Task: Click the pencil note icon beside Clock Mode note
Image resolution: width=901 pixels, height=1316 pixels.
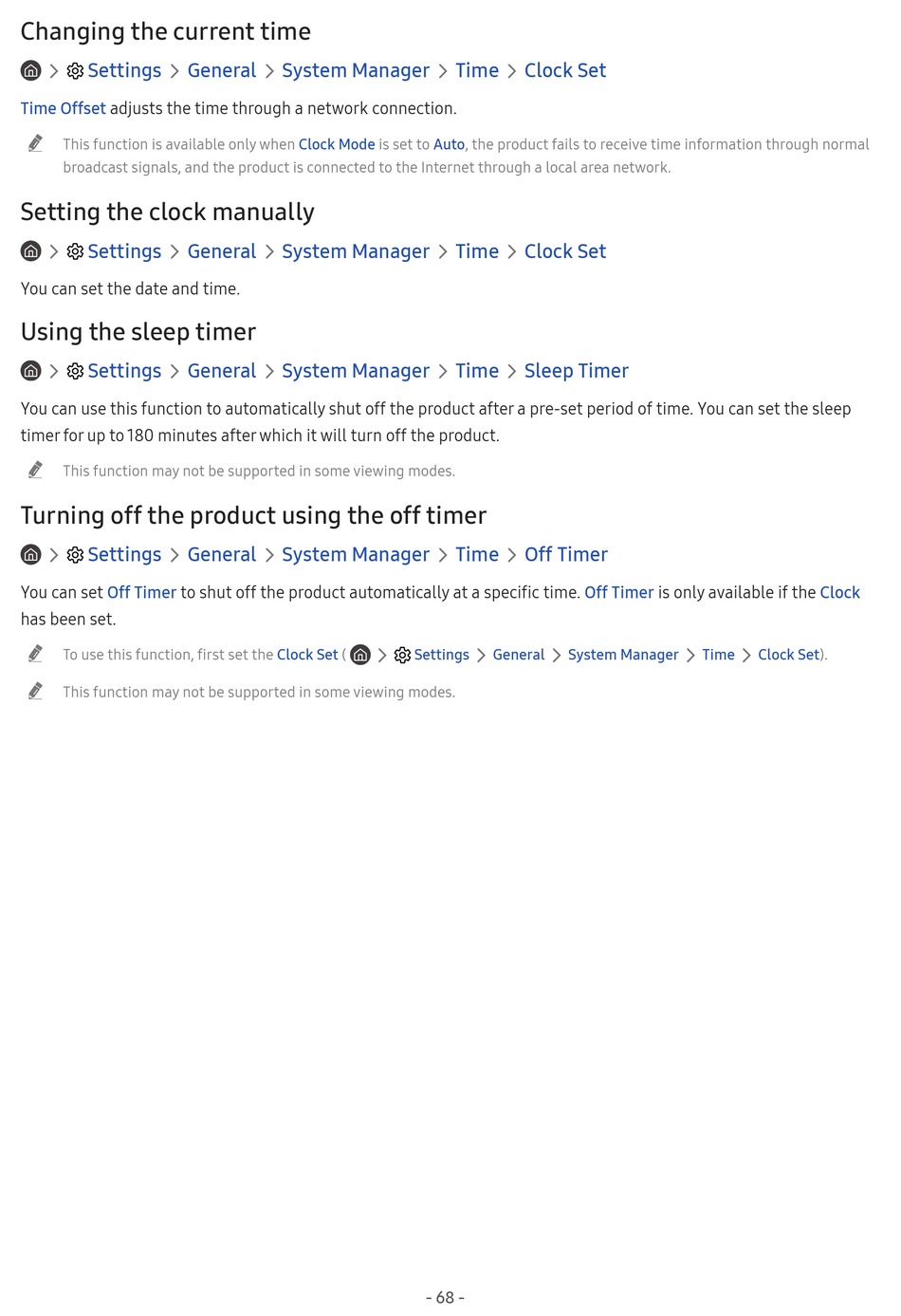Action: (x=35, y=143)
